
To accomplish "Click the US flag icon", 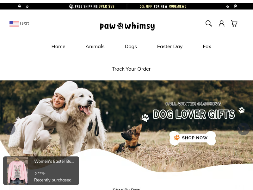I will pos(14,24).
